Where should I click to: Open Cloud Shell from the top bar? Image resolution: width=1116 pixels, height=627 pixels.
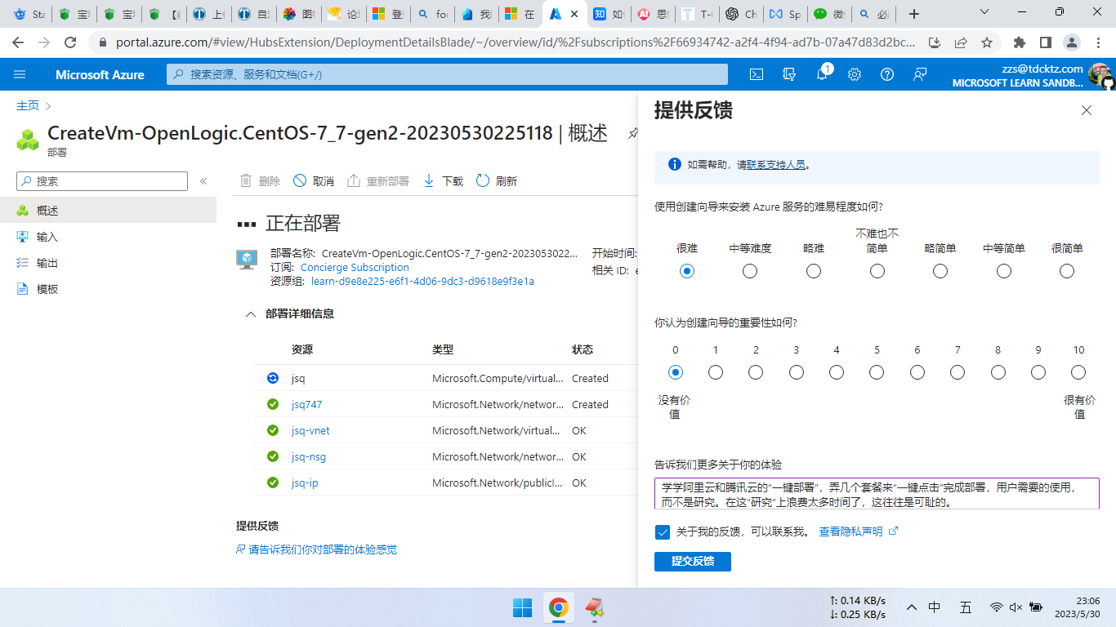(757, 74)
